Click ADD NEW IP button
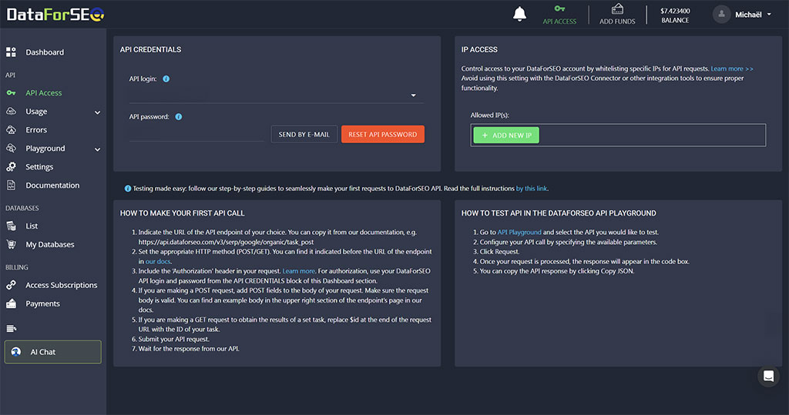The height and width of the screenshot is (415, 789). [506, 136]
